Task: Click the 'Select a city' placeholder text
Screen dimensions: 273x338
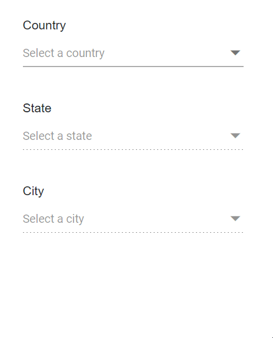Action: pyautogui.click(x=54, y=219)
